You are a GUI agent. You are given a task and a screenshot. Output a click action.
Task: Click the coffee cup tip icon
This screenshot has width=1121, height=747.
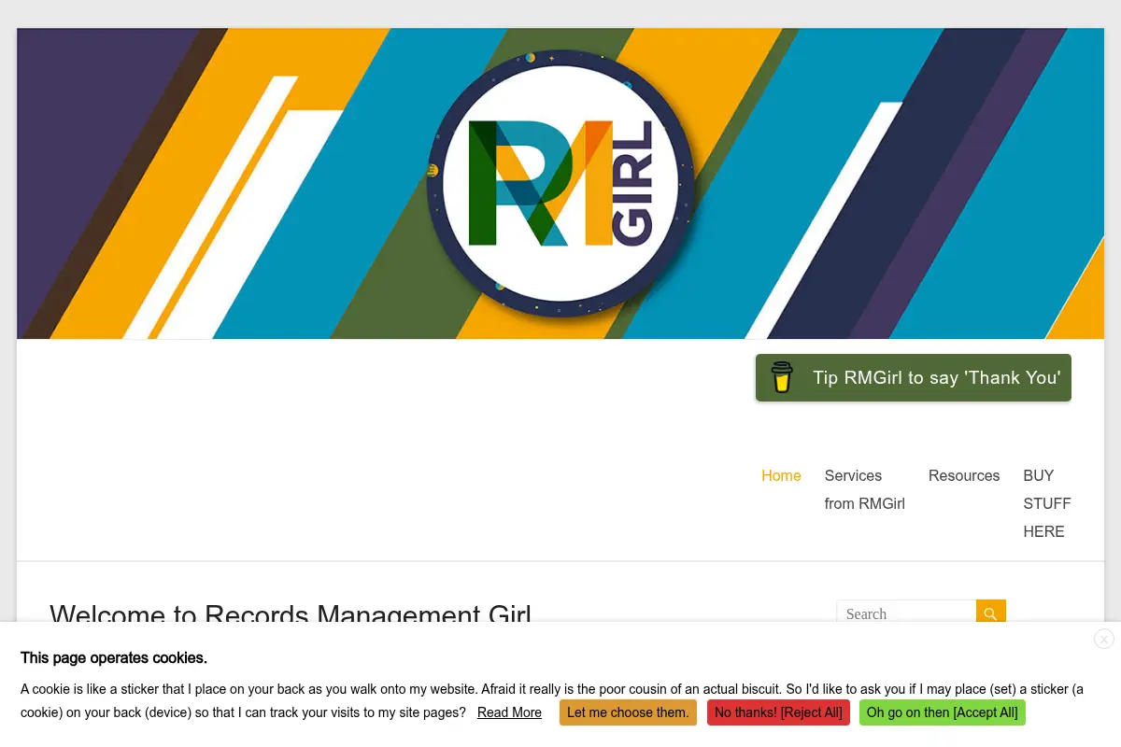782,377
